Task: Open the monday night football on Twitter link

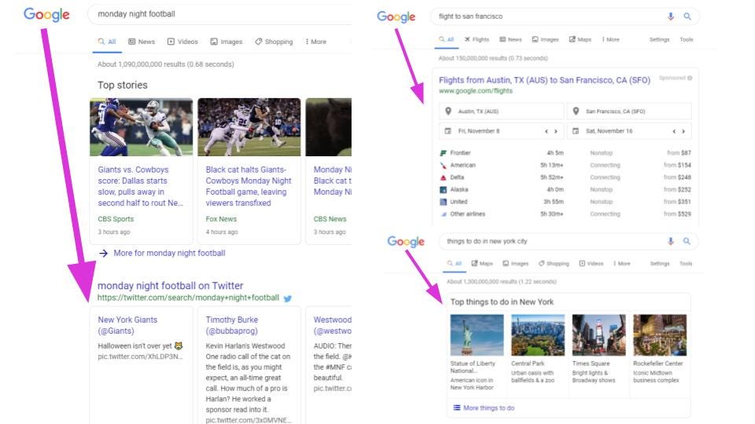Action: coord(170,286)
